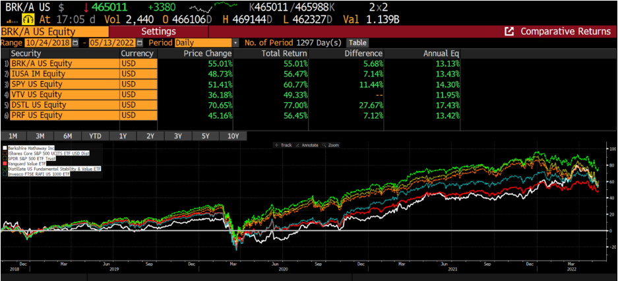Viewport: 618px width, 281px height.
Task: Click security field SPY US Equity
Action: (65, 84)
